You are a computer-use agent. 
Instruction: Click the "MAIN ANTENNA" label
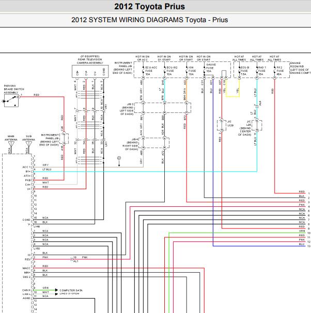coord(11,138)
